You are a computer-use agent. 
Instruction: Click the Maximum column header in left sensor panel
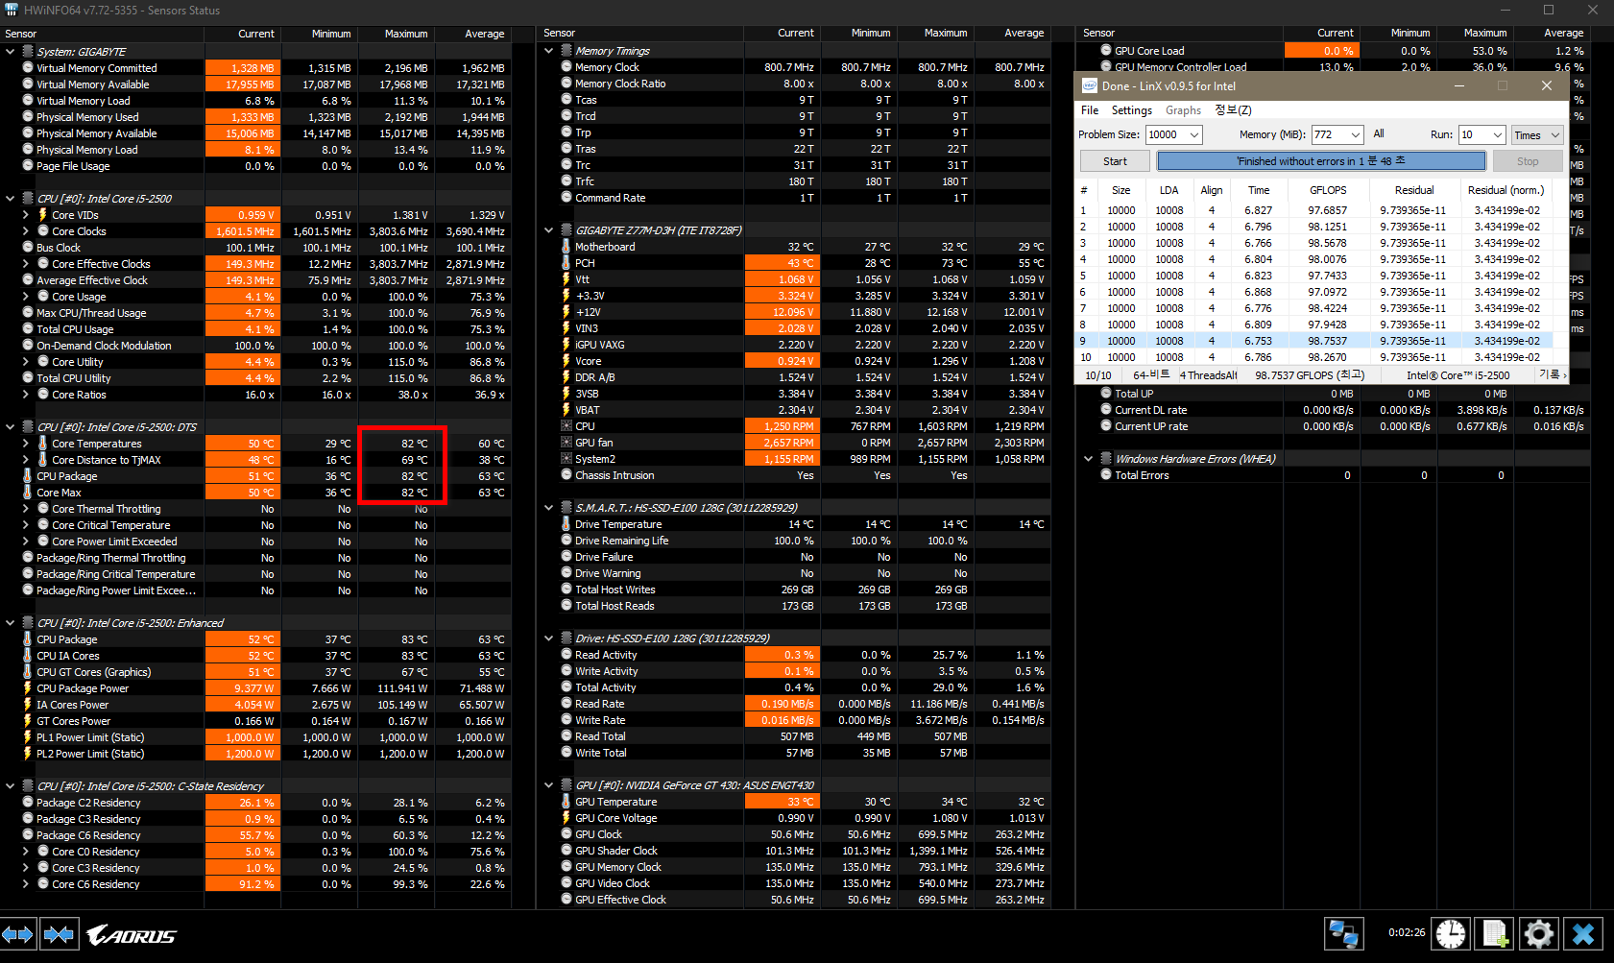tap(406, 34)
